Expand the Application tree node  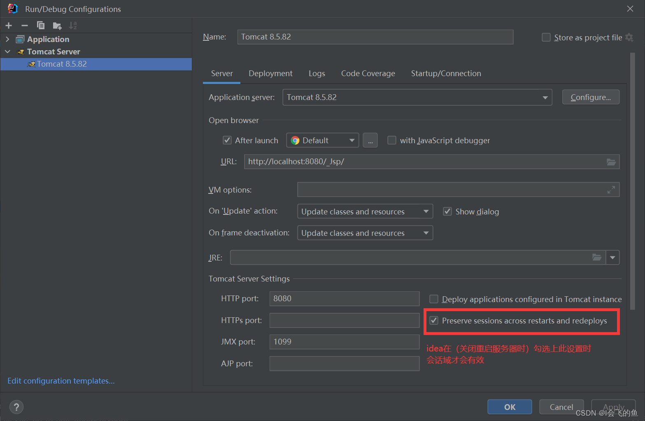click(x=7, y=39)
